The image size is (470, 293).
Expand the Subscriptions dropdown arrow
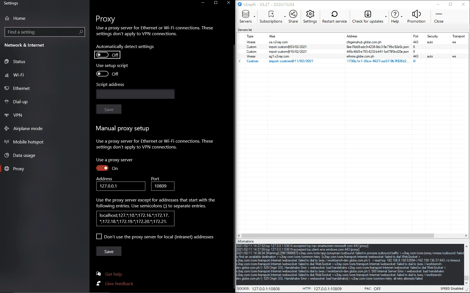[x=285, y=16]
